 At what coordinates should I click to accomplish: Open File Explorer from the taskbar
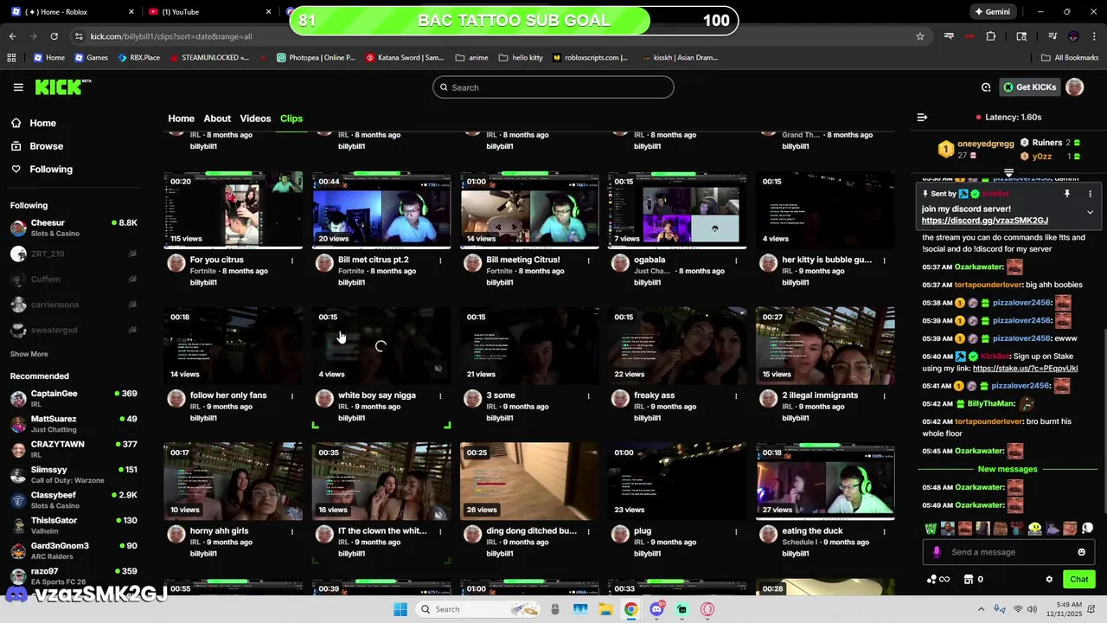coord(605,609)
